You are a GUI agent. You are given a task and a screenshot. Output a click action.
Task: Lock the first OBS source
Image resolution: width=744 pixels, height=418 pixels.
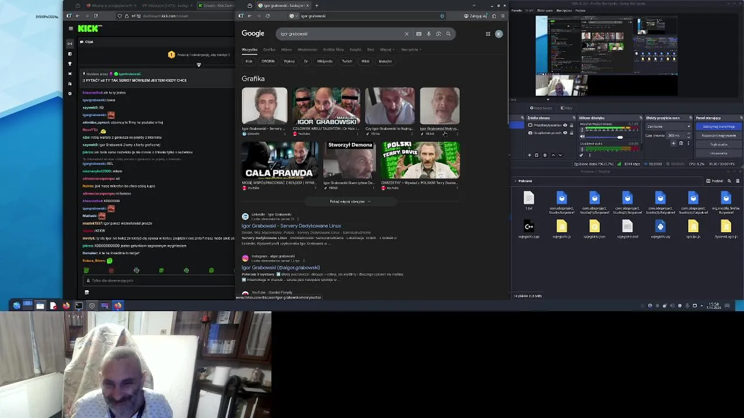pyautogui.click(x=571, y=125)
